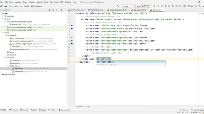Click the Apply Code Changes icon

pos(162,6)
